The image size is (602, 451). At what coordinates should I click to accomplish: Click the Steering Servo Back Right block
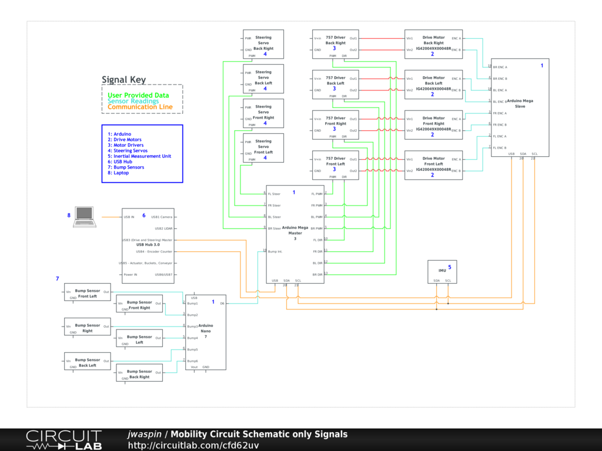tap(263, 44)
